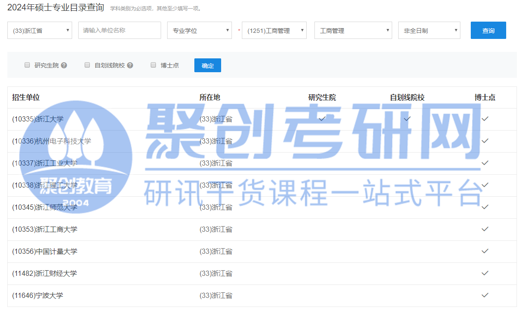The width and height of the screenshot is (520, 310).
Task: Click 博士点 checkmark in 浙江师范大学 row
Action: click(x=485, y=207)
